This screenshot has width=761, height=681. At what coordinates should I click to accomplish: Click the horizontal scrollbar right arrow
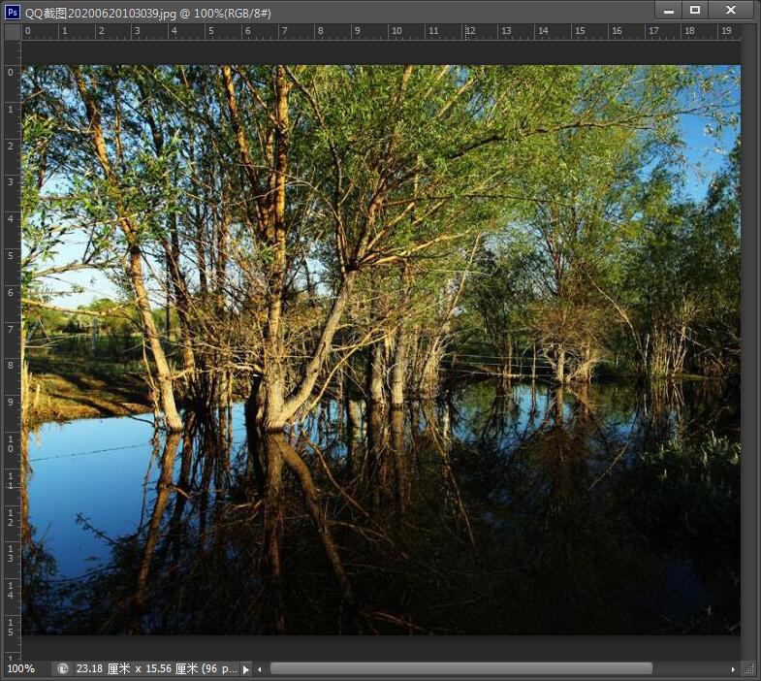coord(733,668)
